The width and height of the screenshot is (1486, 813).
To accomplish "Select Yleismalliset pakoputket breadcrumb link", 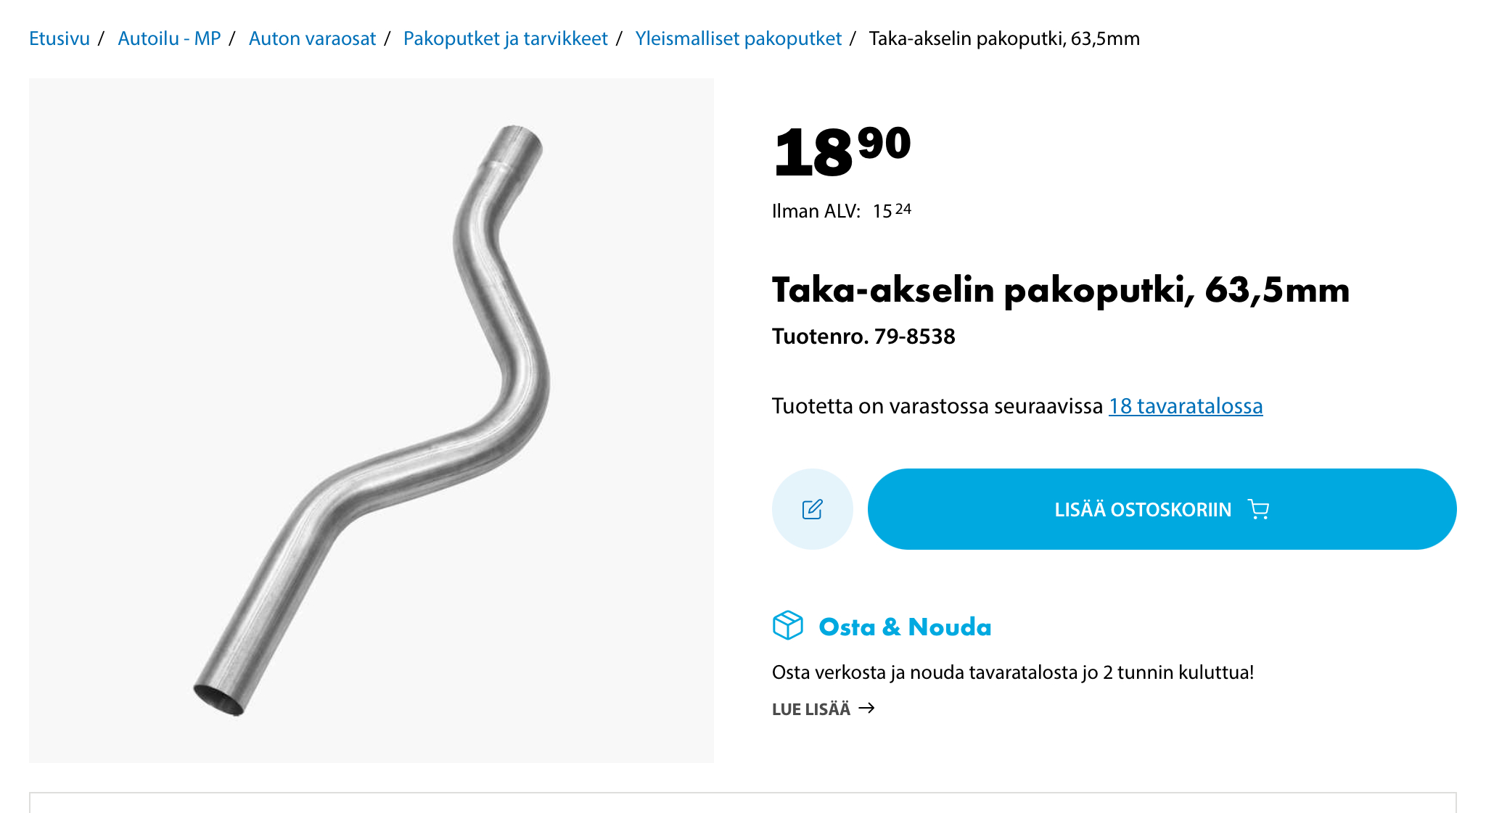I will pyautogui.click(x=738, y=38).
